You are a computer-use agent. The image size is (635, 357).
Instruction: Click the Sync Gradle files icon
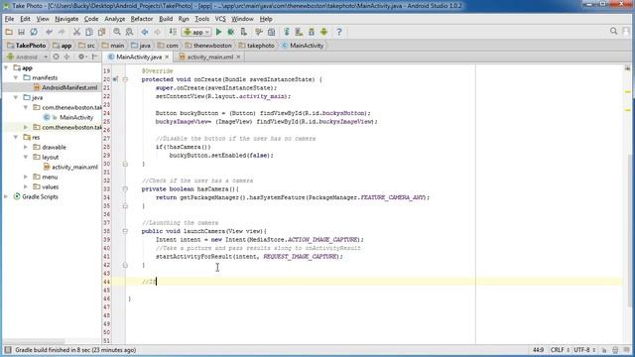coord(287,32)
